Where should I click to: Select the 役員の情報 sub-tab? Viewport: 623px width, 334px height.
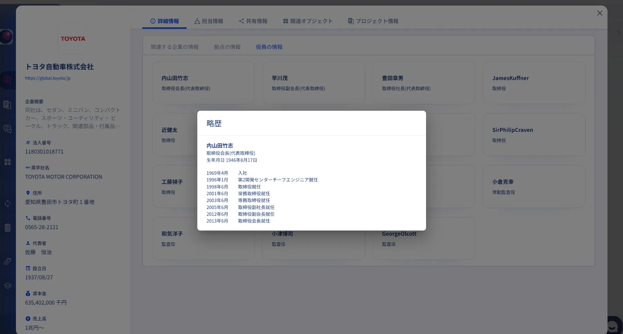coord(269,47)
